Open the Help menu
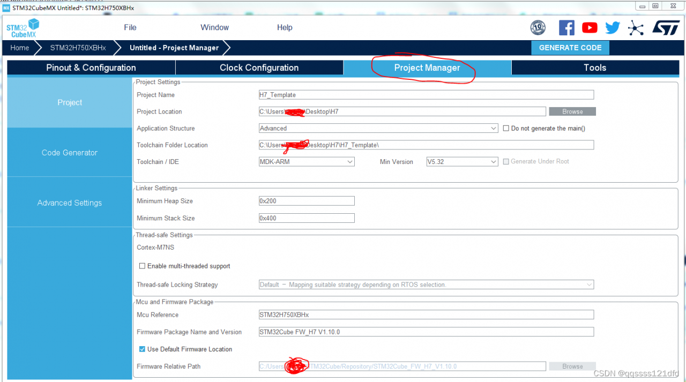The height and width of the screenshot is (382, 686). [285, 27]
